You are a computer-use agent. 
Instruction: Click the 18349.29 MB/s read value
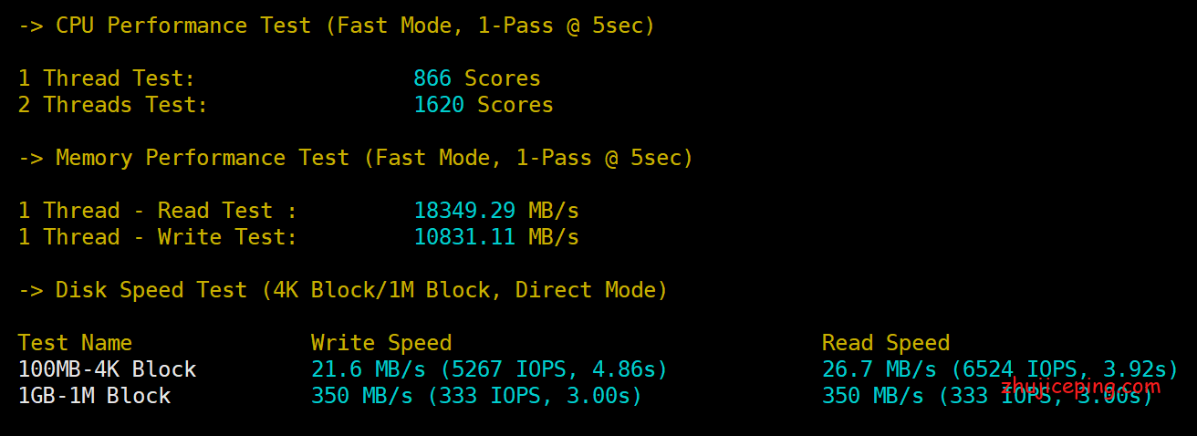click(x=495, y=211)
